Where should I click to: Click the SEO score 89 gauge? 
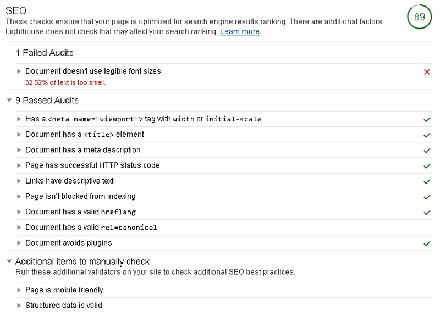pos(419,17)
